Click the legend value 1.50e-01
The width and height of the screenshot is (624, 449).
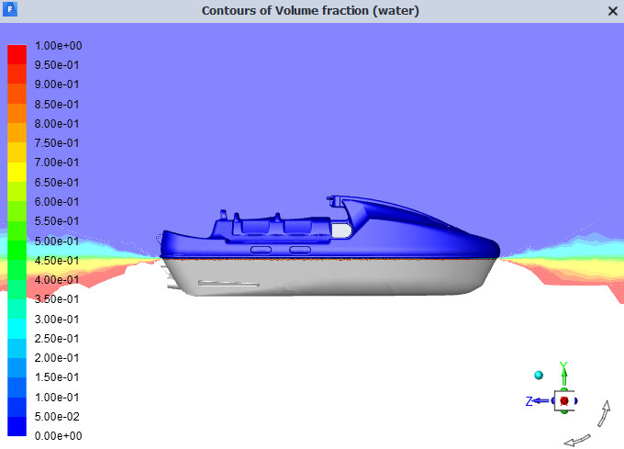[x=57, y=377]
